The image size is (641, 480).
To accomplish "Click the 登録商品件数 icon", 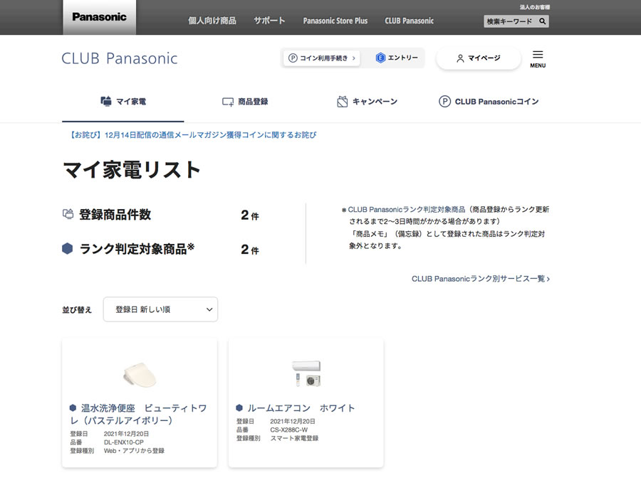I will (x=68, y=214).
